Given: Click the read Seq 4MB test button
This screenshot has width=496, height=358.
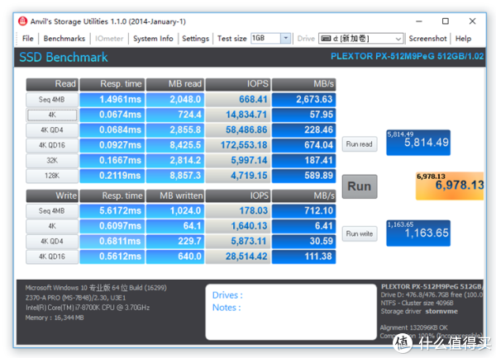Looking at the screenshot, I should [x=52, y=100].
